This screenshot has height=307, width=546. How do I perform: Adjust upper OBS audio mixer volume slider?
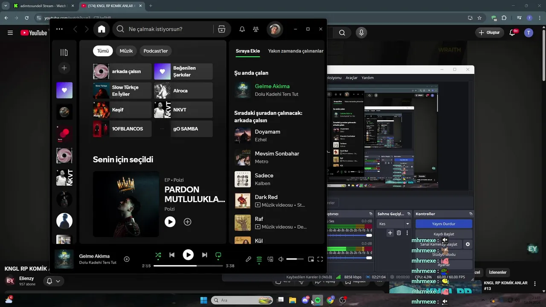pyautogui.click(x=349, y=235)
